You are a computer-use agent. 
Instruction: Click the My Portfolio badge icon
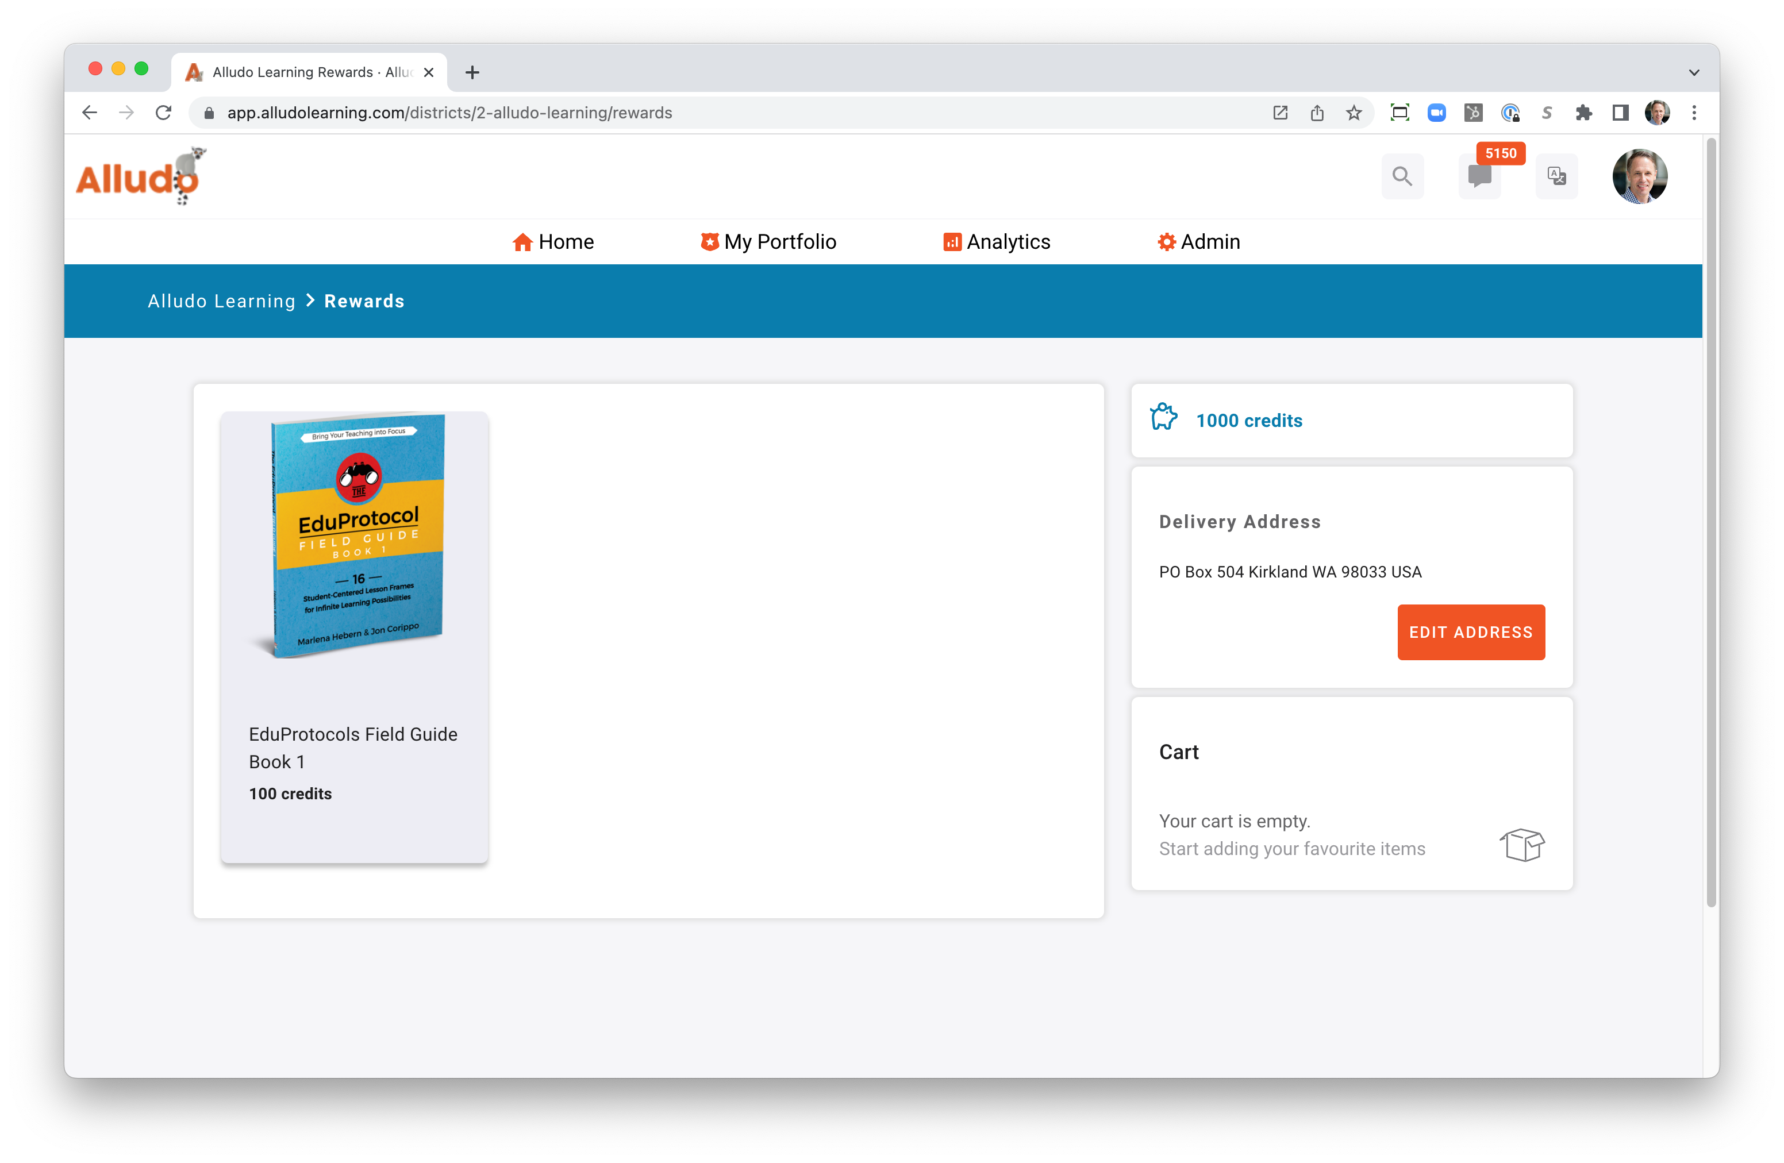pos(709,241)
